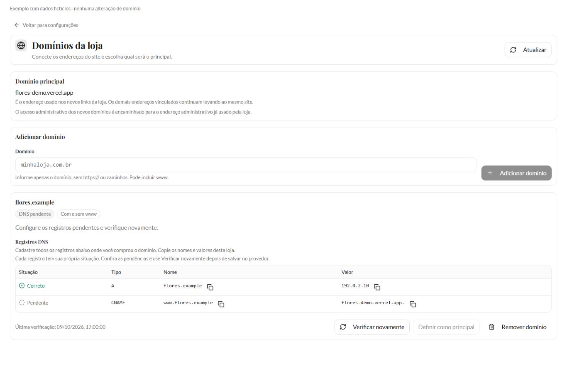Image resolution: width=567 pixels, height=374 pixels.
Task: Click the refresh icon in Verificar novamente
Action: 343,327
